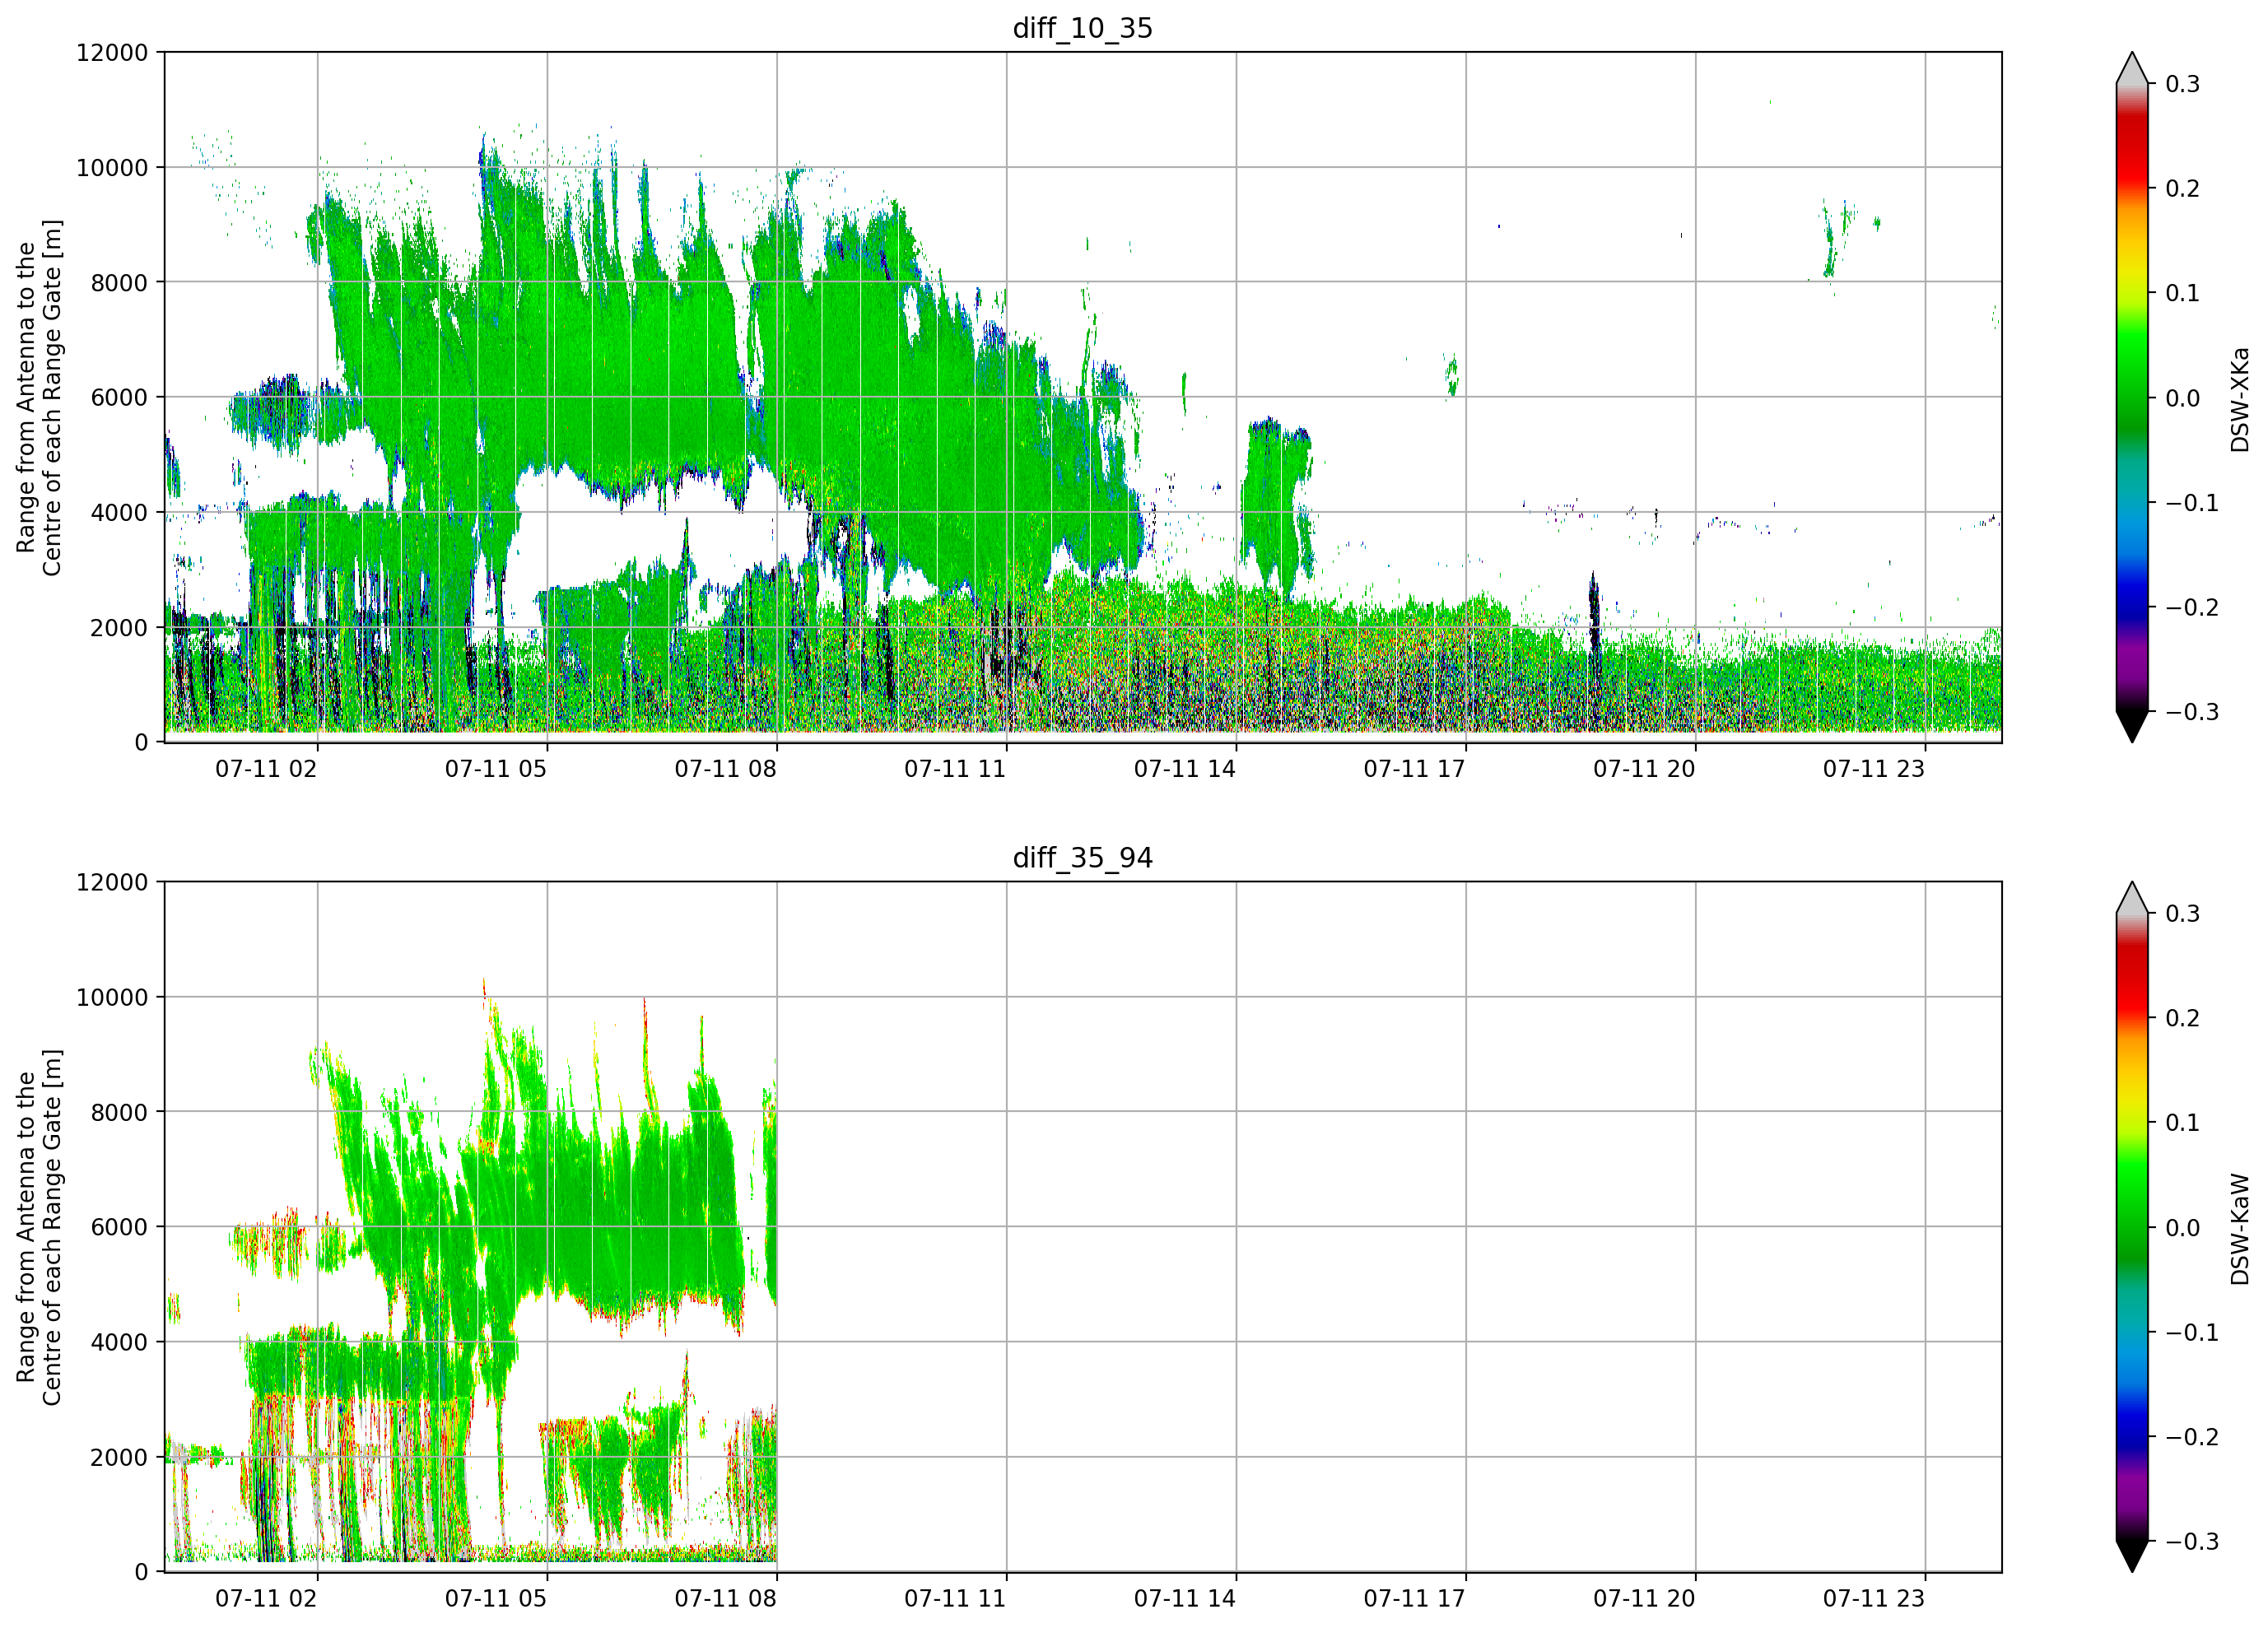Click '07-11 23' x-tick under diff_10_35 plot
The height and width of the screenshot is (1628, 2268).
click(1874, 769)
